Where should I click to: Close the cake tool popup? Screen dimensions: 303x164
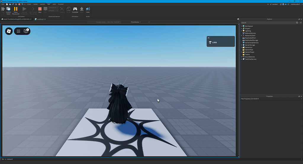(x=209, y=38)
